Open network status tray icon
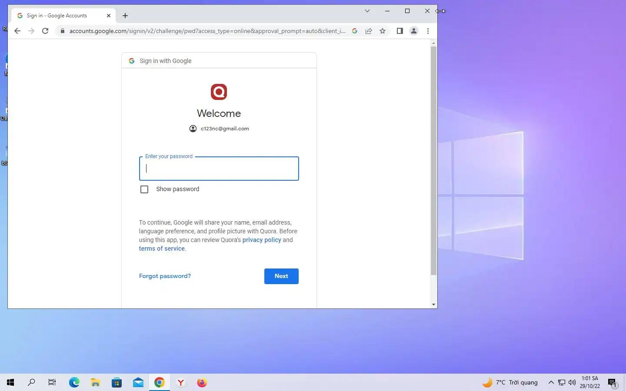 [x=562, y=382]
